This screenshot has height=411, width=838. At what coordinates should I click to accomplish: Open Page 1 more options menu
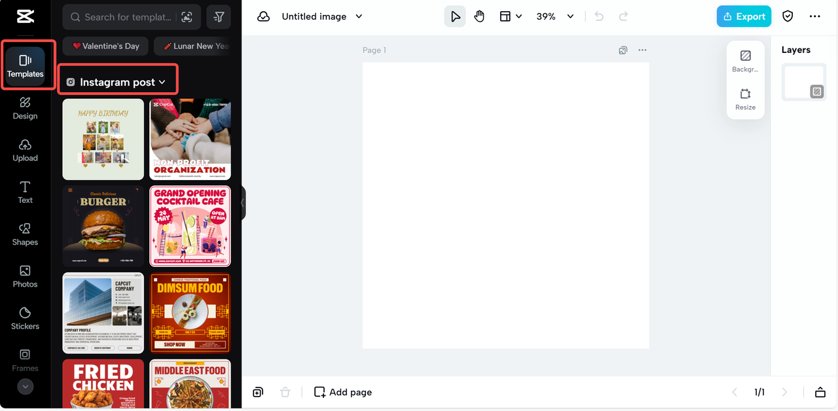[x=642, y=50]
